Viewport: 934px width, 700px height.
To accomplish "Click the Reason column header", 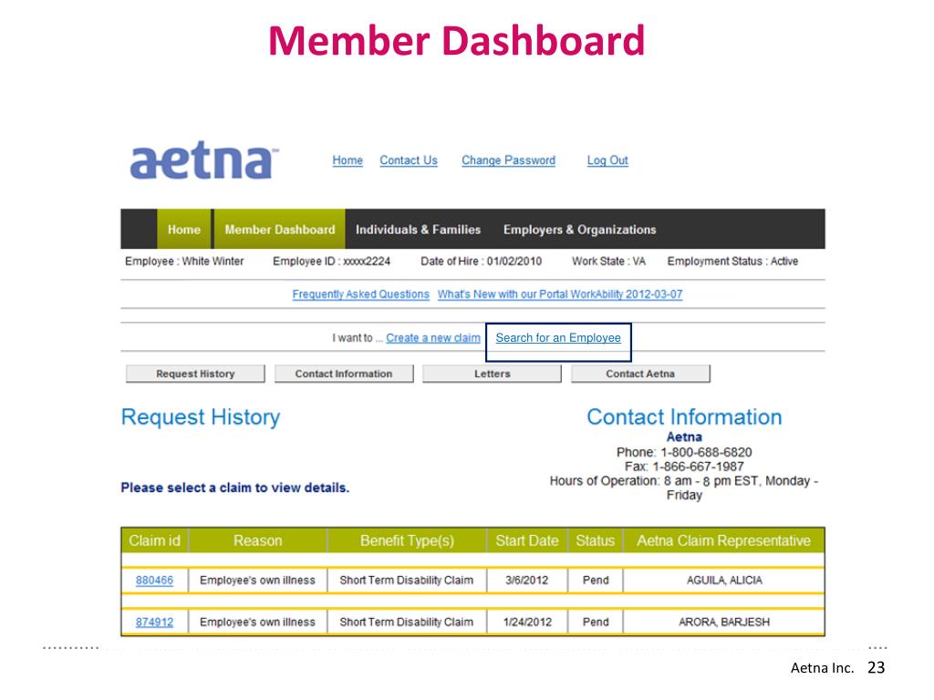I will coord(257,540).
